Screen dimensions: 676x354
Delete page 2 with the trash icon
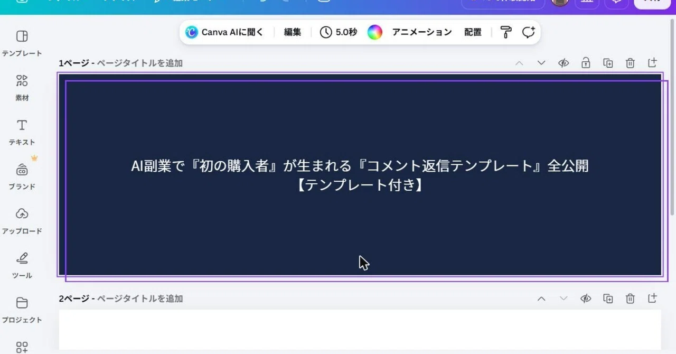tap(630, 299)
